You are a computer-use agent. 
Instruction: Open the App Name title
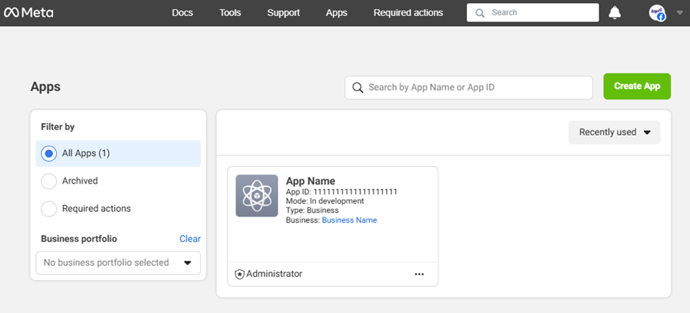click(x=310, y=181)
